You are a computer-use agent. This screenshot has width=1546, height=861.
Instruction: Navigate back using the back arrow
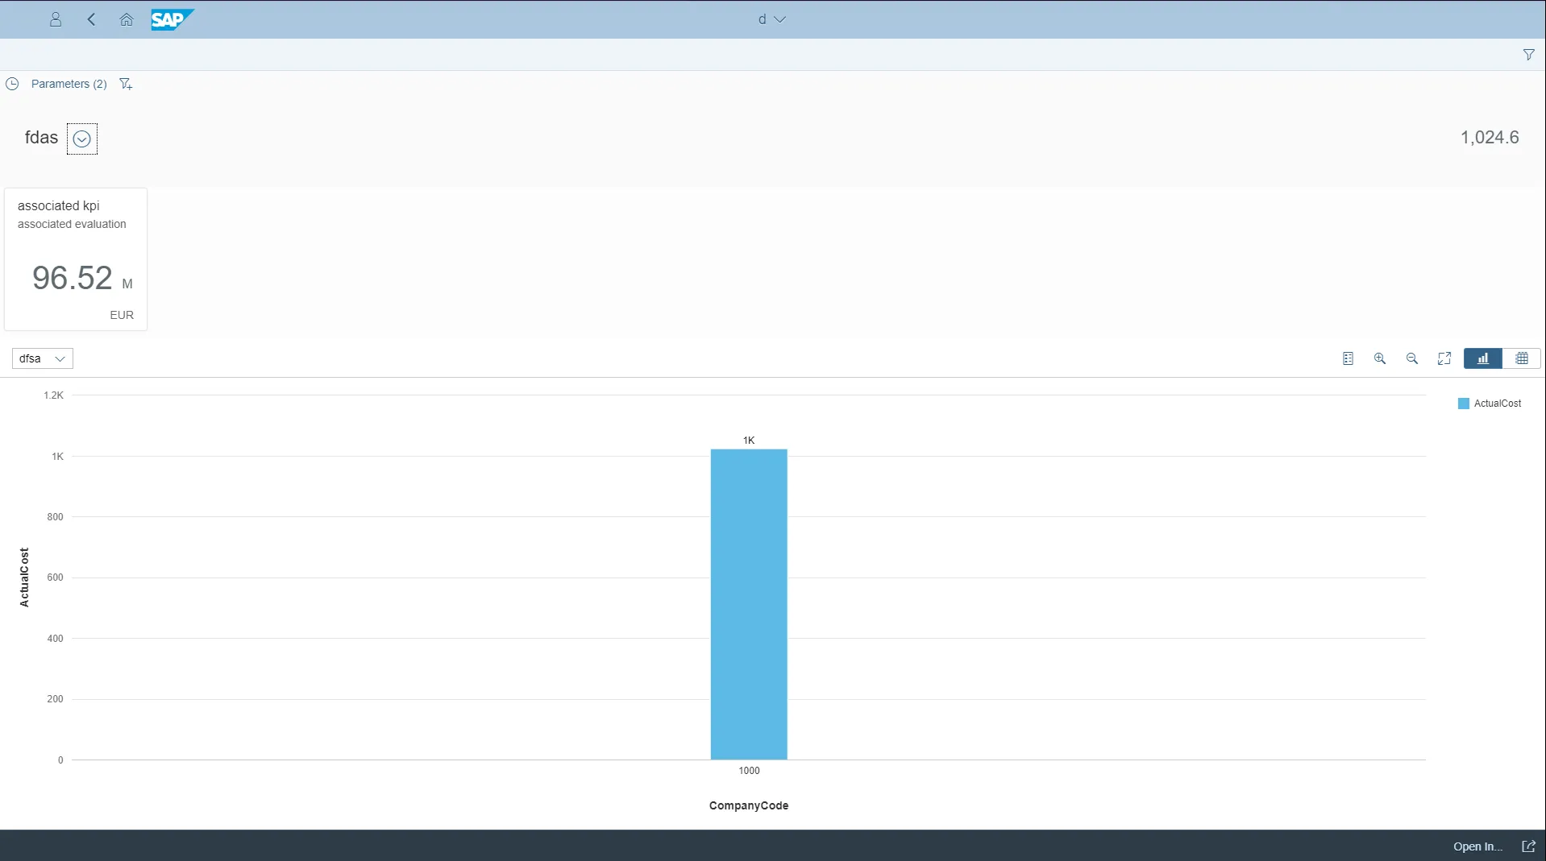91,19
